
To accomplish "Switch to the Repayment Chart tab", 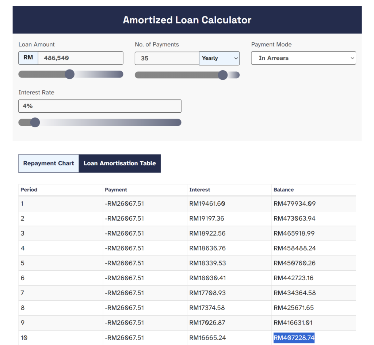I will point(49,164).
